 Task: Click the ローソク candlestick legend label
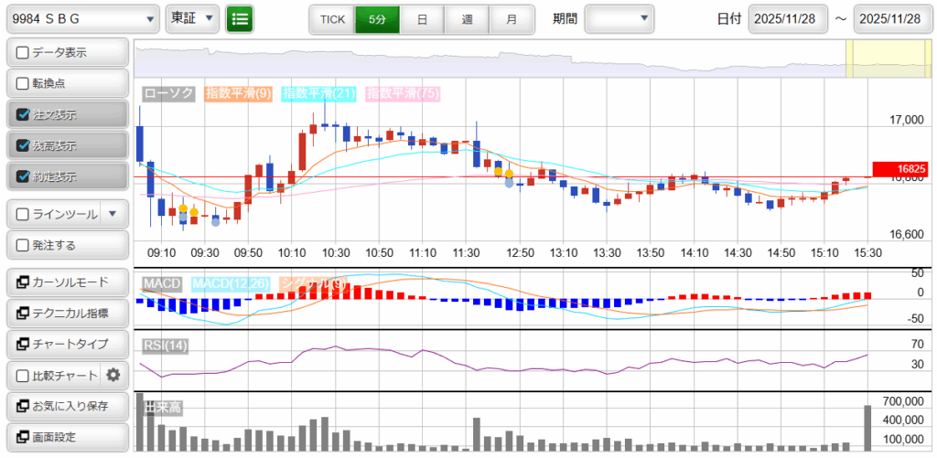click(169, 93)
